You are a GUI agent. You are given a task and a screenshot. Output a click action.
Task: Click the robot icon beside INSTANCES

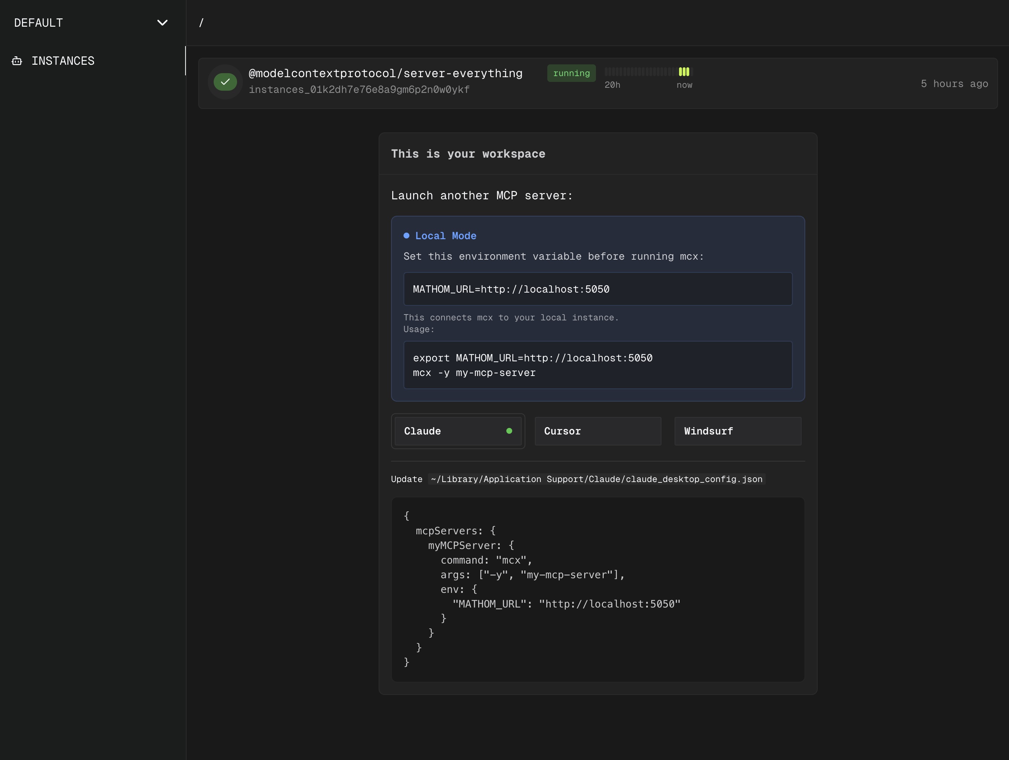[17, 61]
